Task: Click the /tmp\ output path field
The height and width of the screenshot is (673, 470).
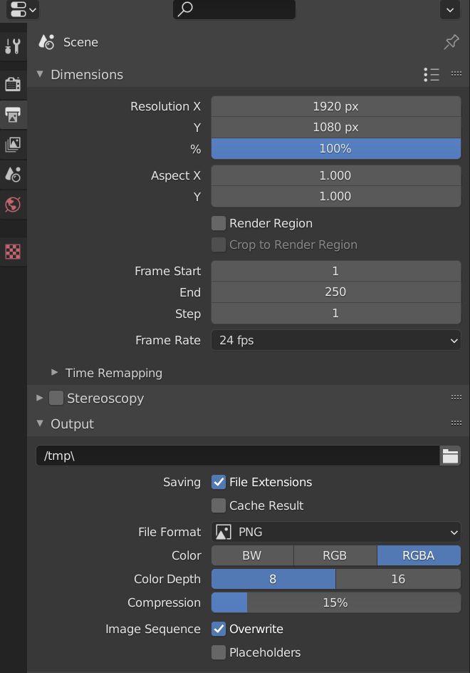Action: tap(238, 456)
